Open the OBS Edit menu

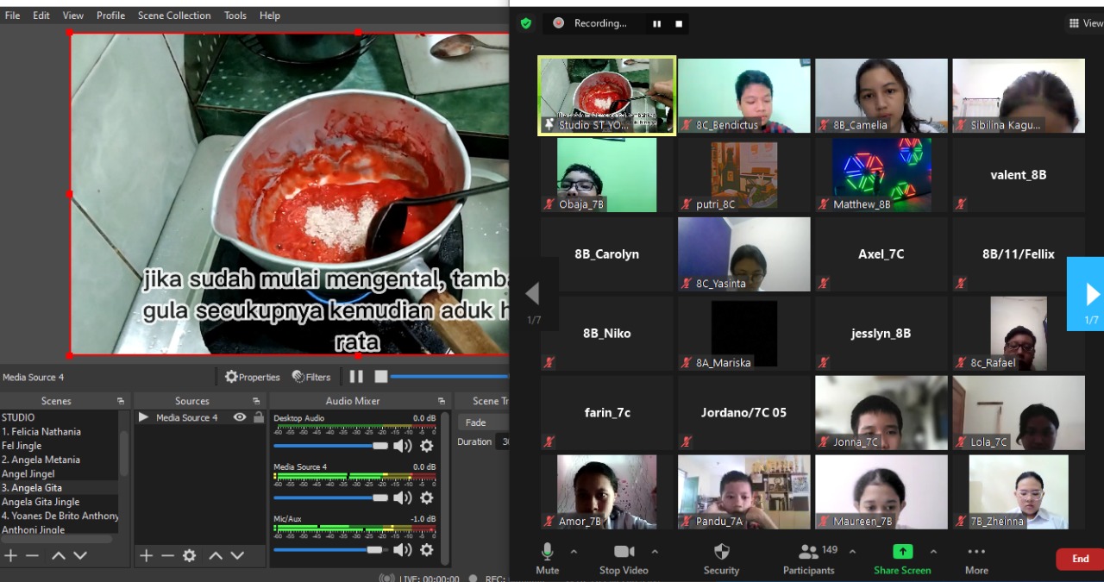click(41, 16)
